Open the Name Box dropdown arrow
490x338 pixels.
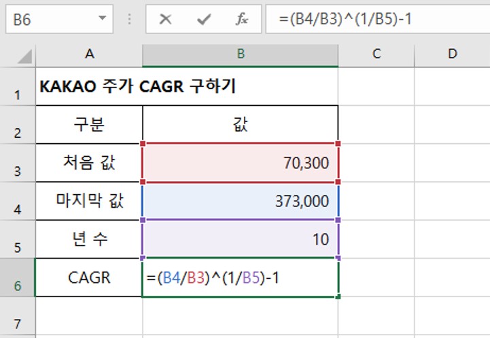pyautogui.click(x=102, y=18)
